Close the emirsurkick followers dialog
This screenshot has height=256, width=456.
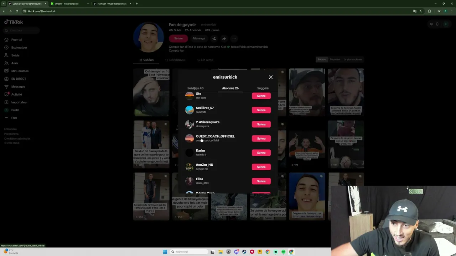271,77
